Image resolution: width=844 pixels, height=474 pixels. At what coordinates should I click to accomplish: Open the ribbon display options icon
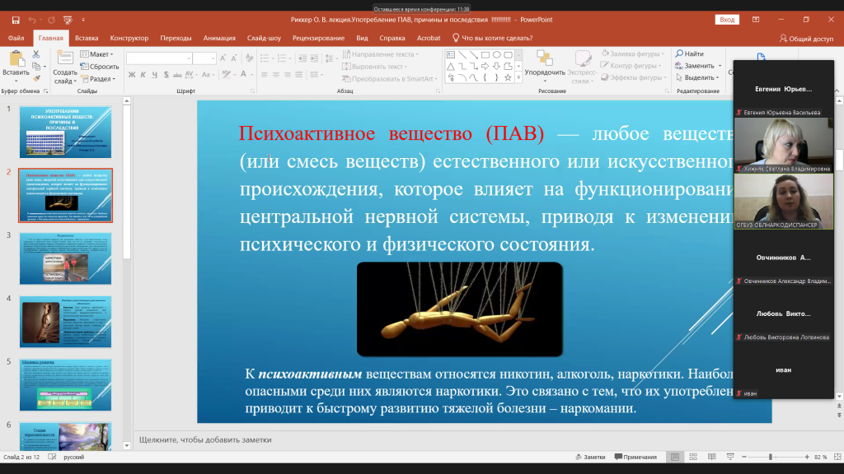pyautogui.click(x=756, y=20)
